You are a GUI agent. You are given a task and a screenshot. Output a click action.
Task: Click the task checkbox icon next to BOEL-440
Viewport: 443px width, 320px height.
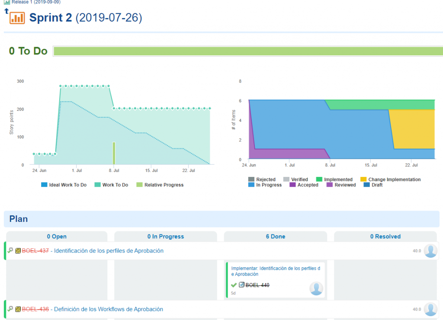[x=241, y=285]
